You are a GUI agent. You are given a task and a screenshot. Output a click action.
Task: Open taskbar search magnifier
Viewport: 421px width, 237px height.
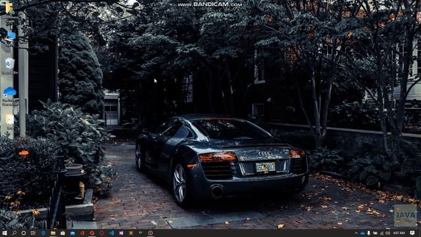[14, 233]
